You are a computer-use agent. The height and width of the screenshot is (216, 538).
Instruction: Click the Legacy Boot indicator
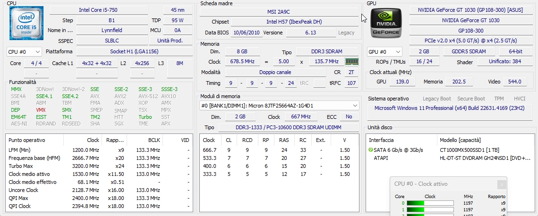[437, 99]
